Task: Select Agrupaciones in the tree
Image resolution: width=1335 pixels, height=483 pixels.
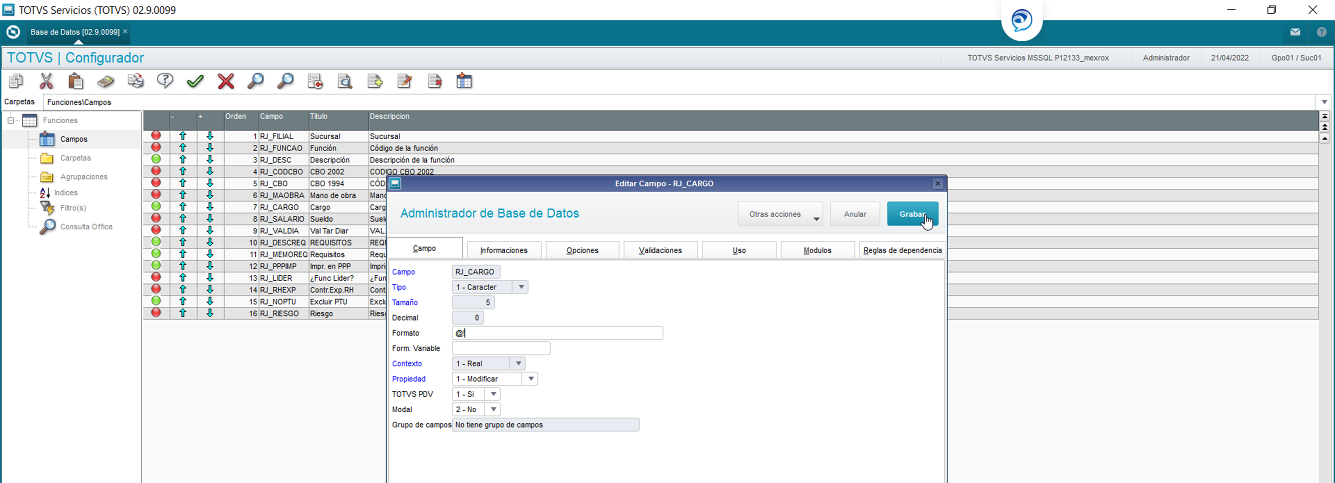Action: click(84, 177)
